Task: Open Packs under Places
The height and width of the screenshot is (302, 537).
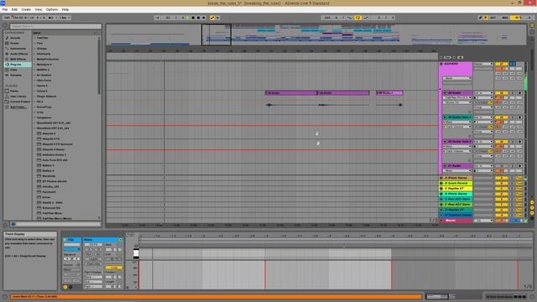Action: [x=14, y=91]
